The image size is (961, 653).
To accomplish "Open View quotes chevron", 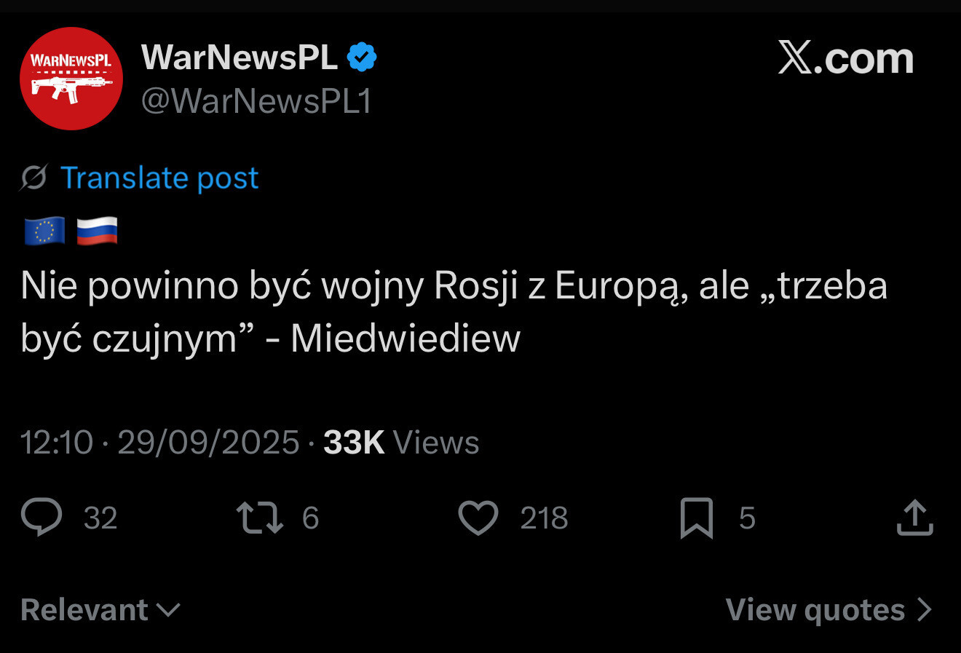I will click(x=924, y=609).
